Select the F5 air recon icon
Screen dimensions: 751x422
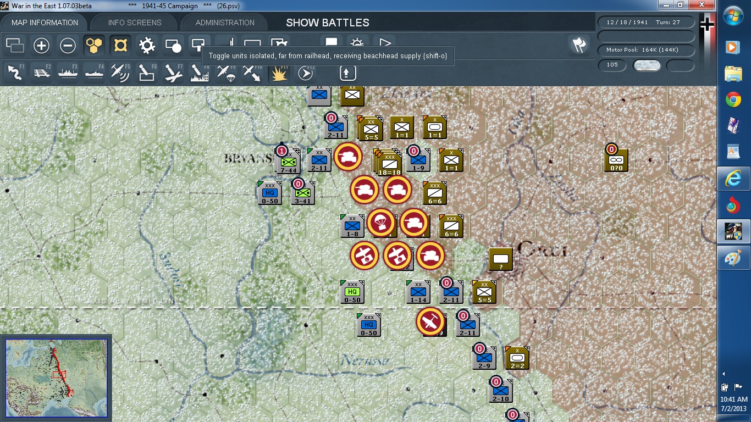point(120,73)
